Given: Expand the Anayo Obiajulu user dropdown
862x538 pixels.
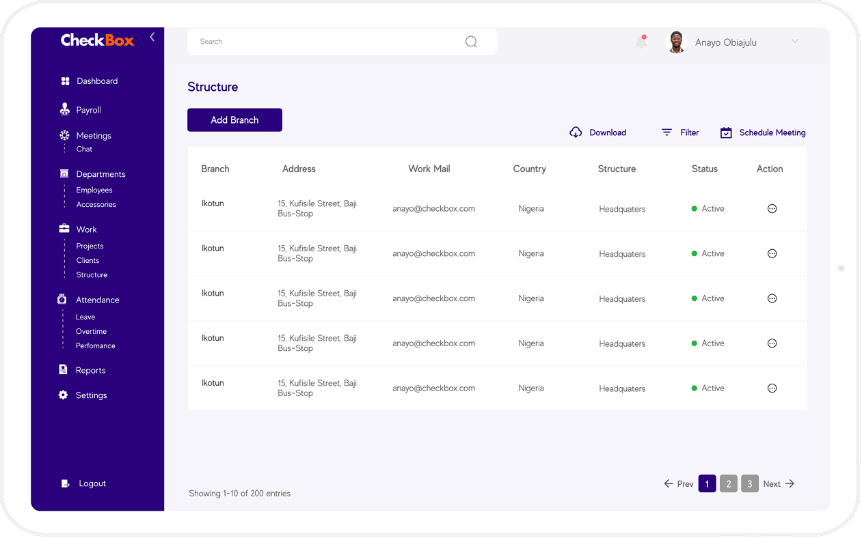Looking at the screenshot, I should point(794,42).
